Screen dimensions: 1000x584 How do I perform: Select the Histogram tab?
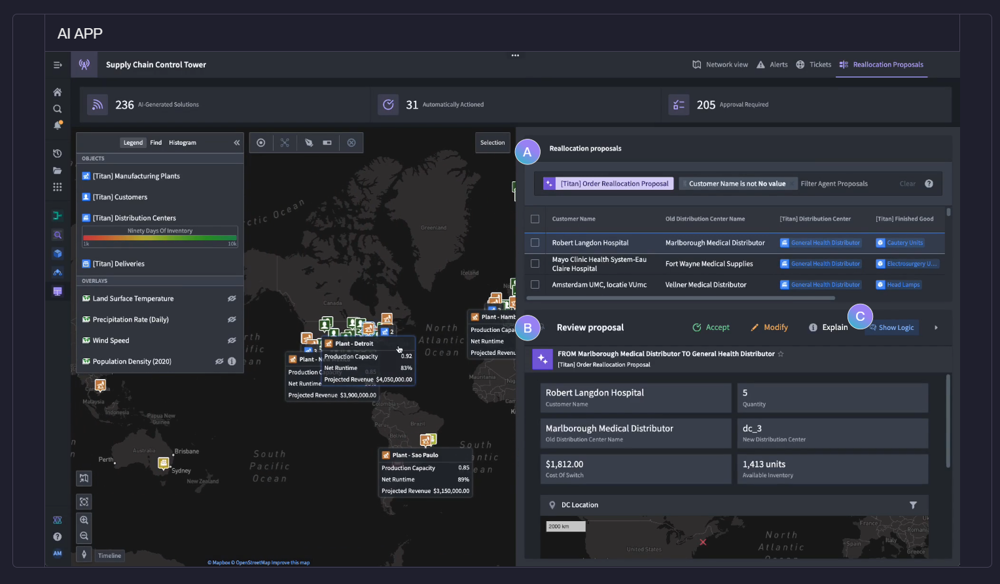(183, 143)
